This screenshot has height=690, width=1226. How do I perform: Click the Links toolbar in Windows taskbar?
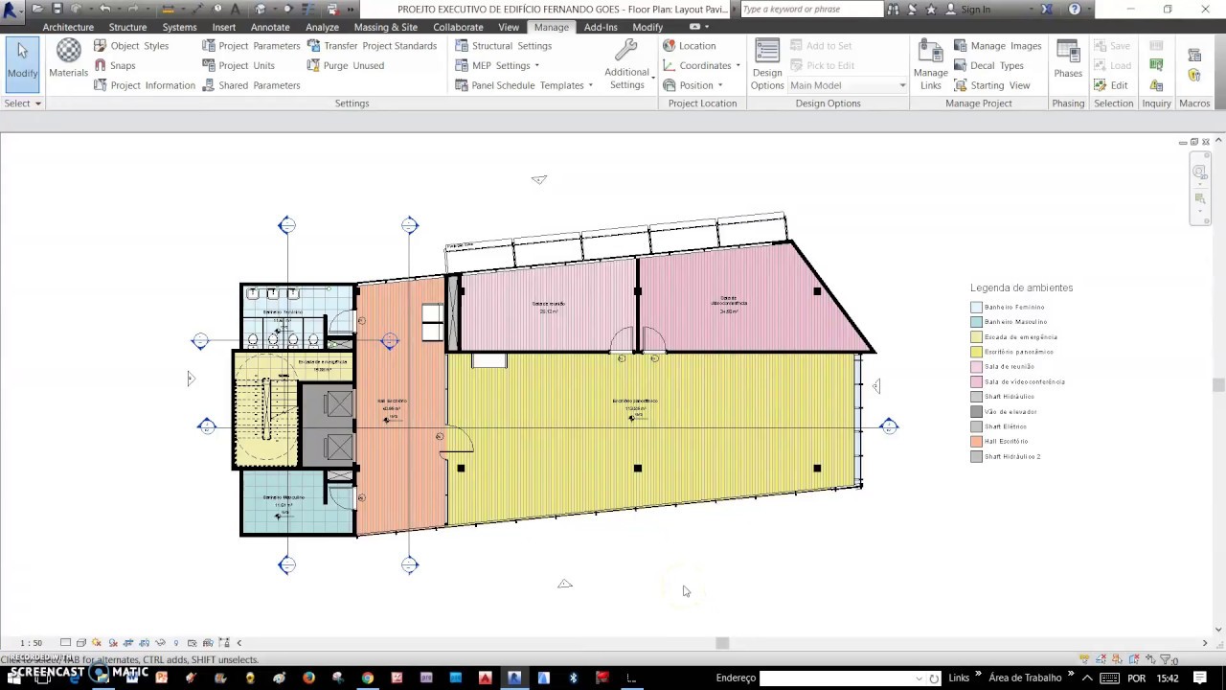click(x=959, y=678)
